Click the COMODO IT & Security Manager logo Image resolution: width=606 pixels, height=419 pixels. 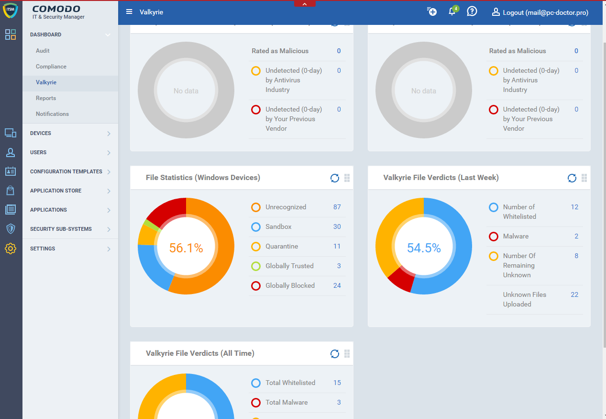pos(59,12)
